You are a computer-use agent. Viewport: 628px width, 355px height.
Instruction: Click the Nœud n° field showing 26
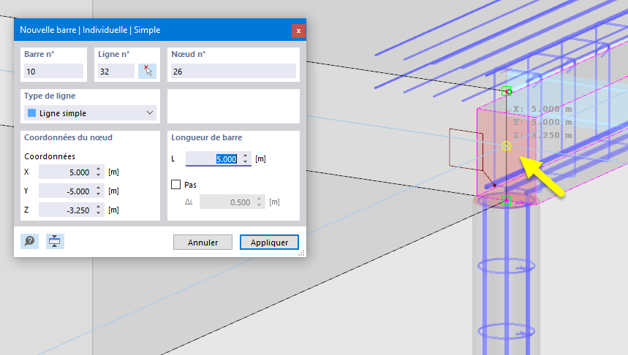[x=233, y=72]
